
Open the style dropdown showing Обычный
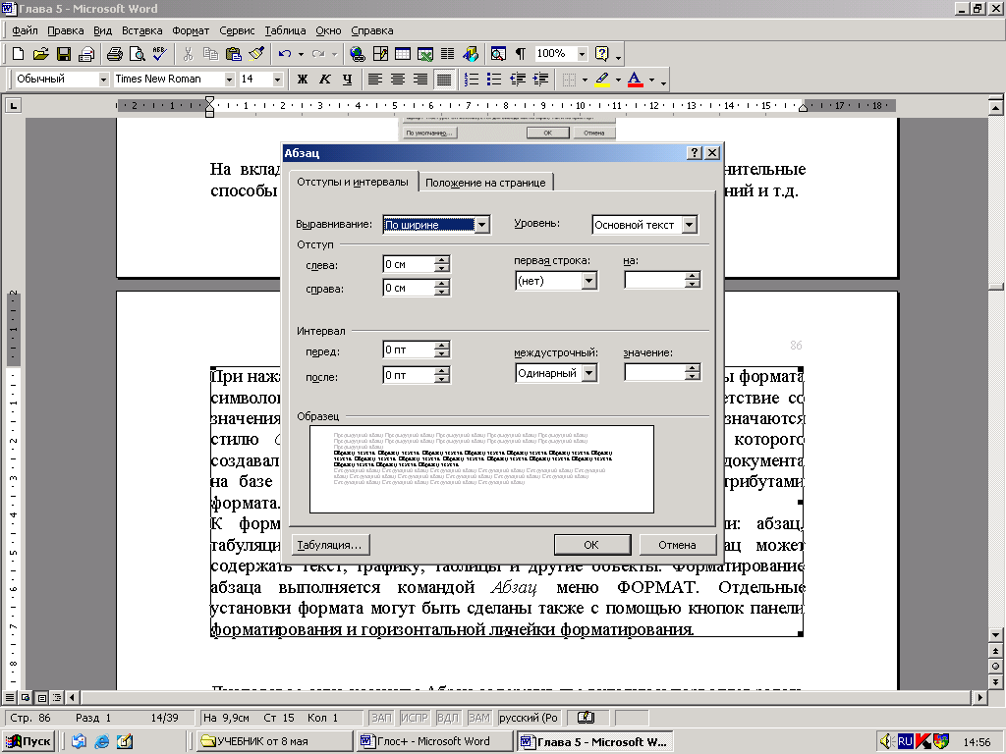pos(103,79)
